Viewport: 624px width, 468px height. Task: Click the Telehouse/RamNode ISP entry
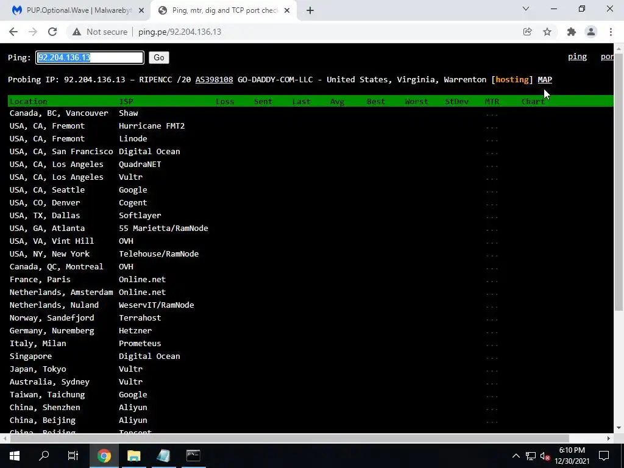(x=158, y=253)
